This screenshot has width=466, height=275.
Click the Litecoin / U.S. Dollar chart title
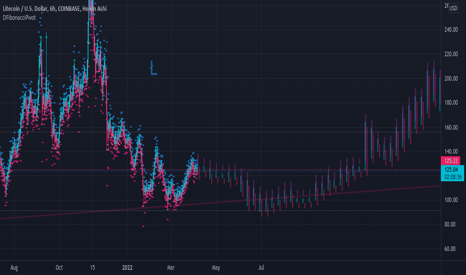coord(54,8)
